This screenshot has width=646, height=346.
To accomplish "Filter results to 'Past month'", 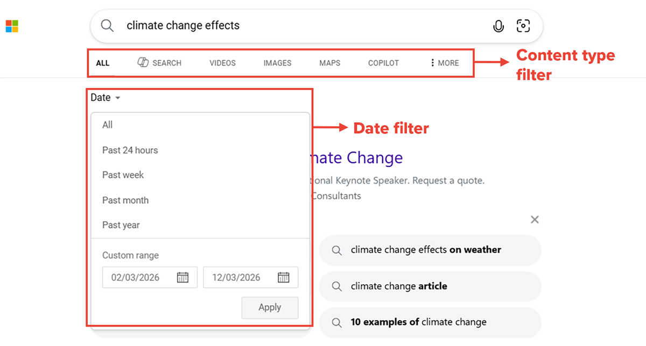I will (200, 200).
